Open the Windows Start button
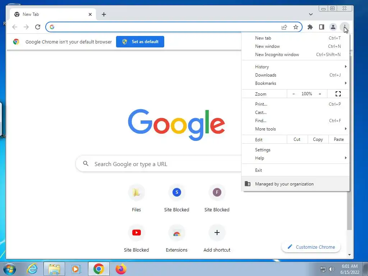Screen dimensions: 368x276 click(10, 269)
